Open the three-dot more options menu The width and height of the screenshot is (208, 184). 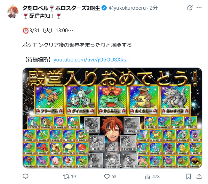(x=199, y=8)
